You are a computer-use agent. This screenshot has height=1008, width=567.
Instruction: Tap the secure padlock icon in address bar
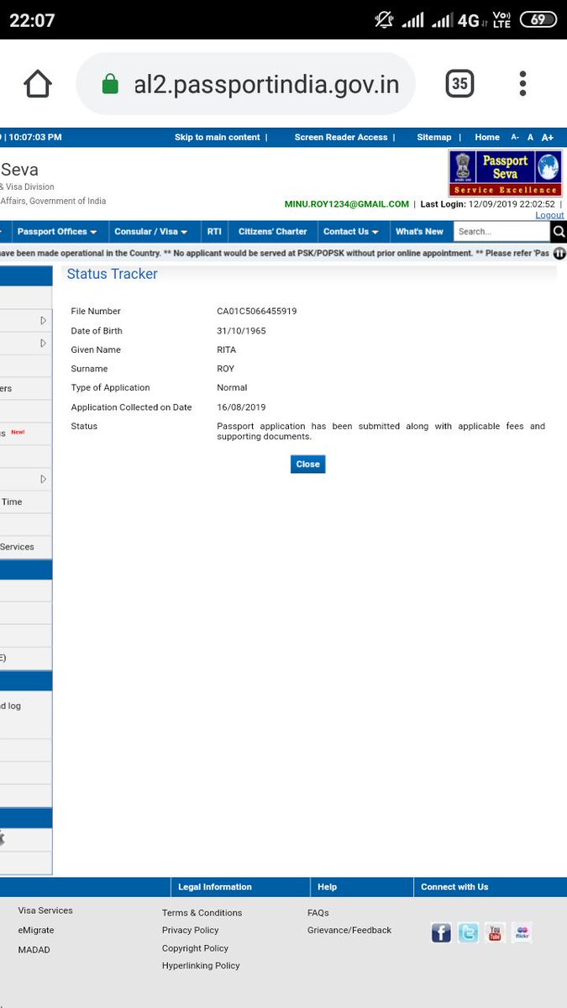(x=110, y=84)
